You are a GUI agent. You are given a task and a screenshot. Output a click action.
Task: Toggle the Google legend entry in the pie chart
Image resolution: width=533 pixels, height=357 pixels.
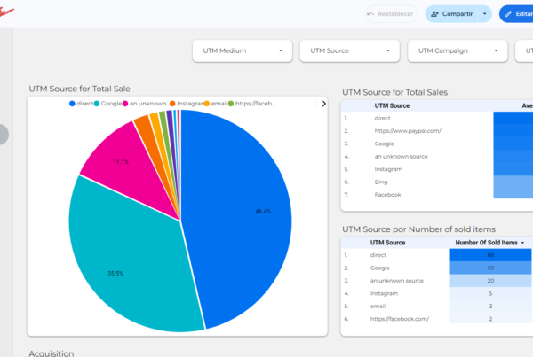[107, 104]
